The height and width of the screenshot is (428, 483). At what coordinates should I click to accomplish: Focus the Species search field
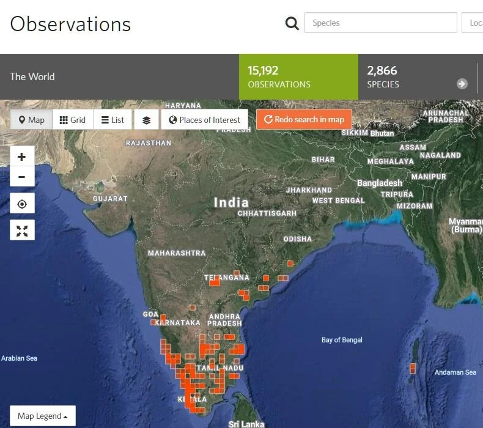click(380, 23)
